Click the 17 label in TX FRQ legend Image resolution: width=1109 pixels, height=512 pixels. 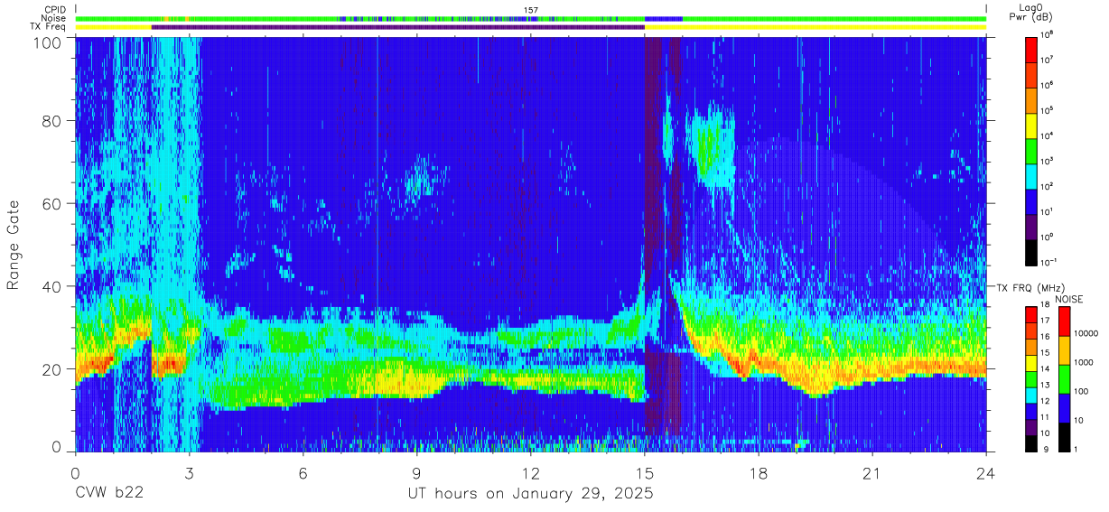point(1046,321)
